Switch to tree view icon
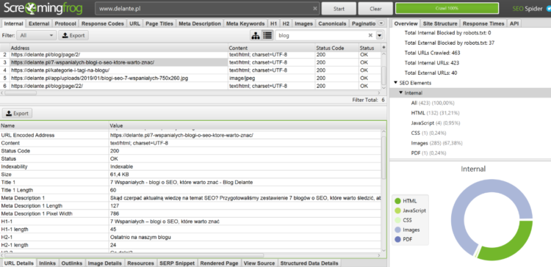551x267 pixels. (256, 35)
